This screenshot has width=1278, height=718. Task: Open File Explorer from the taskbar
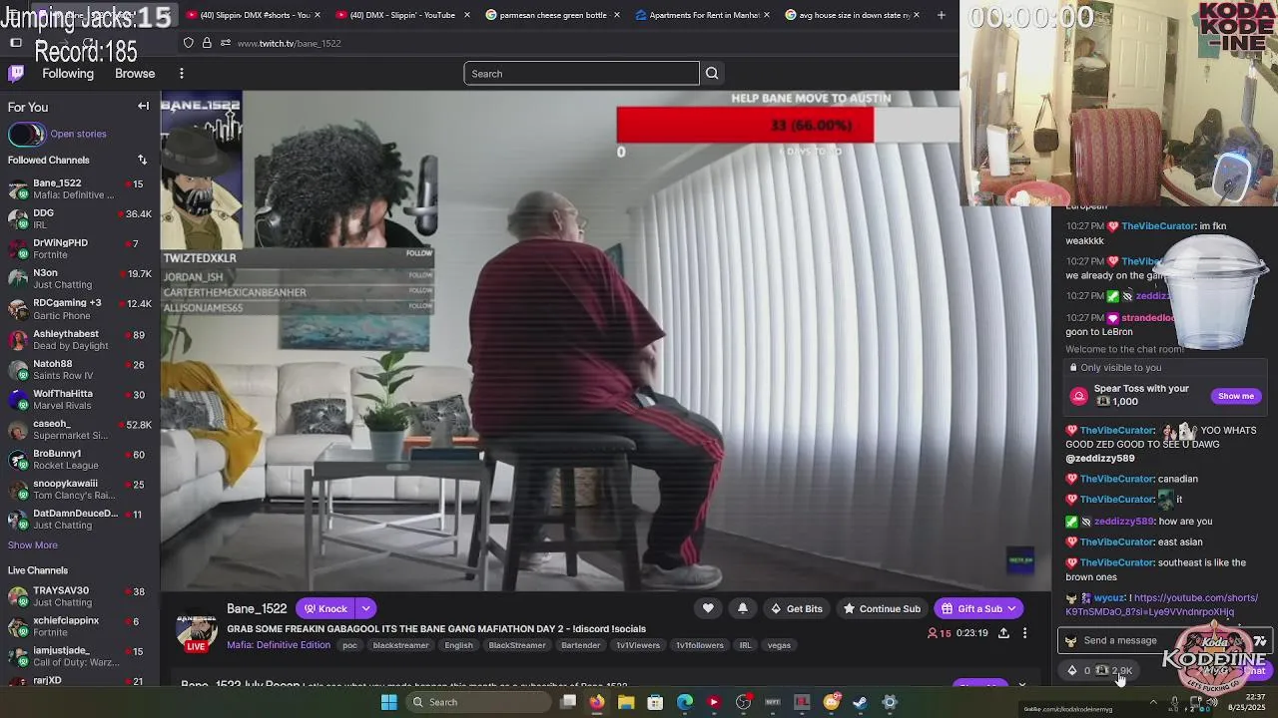[x=626, y=702]
